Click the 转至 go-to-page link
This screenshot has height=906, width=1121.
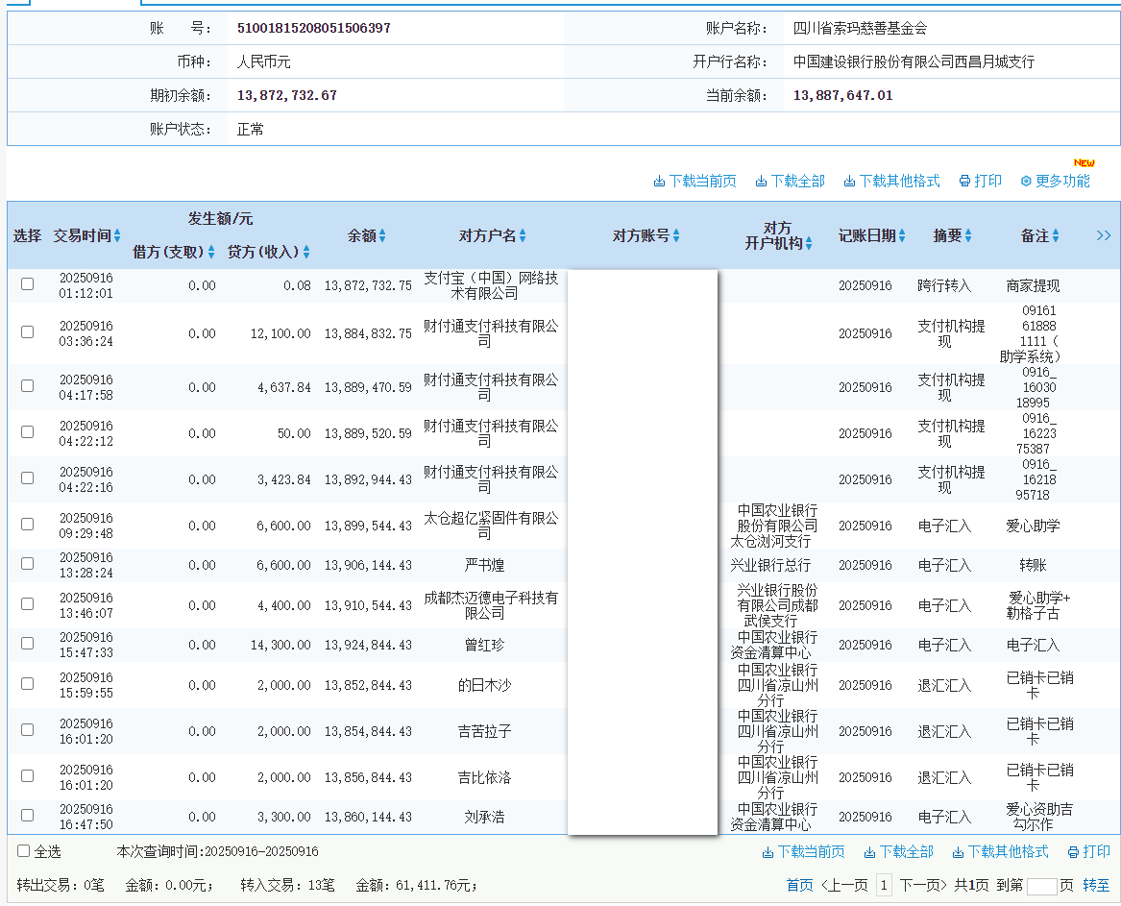coord(1097,884)
